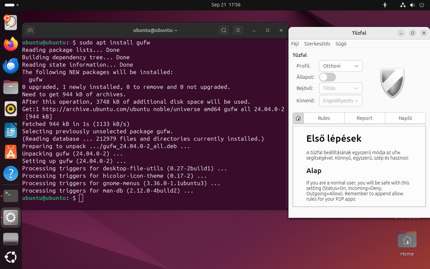Image resolution: width=430 pixels, height=269 pixels.
Task: Switch to the Rules tab
Action: click(x=324, y=118)
